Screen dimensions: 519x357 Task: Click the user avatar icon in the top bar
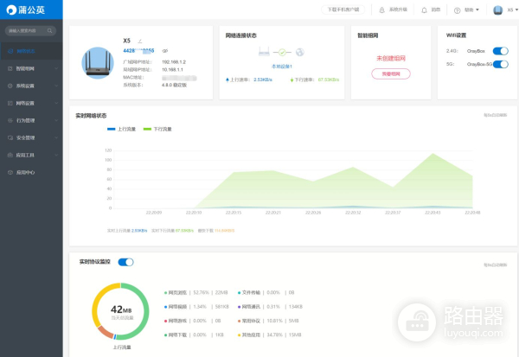(497, 10)
